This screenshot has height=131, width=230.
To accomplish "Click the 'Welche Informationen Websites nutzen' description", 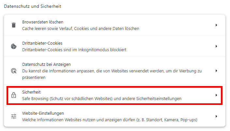I will [x=109, y=120].
